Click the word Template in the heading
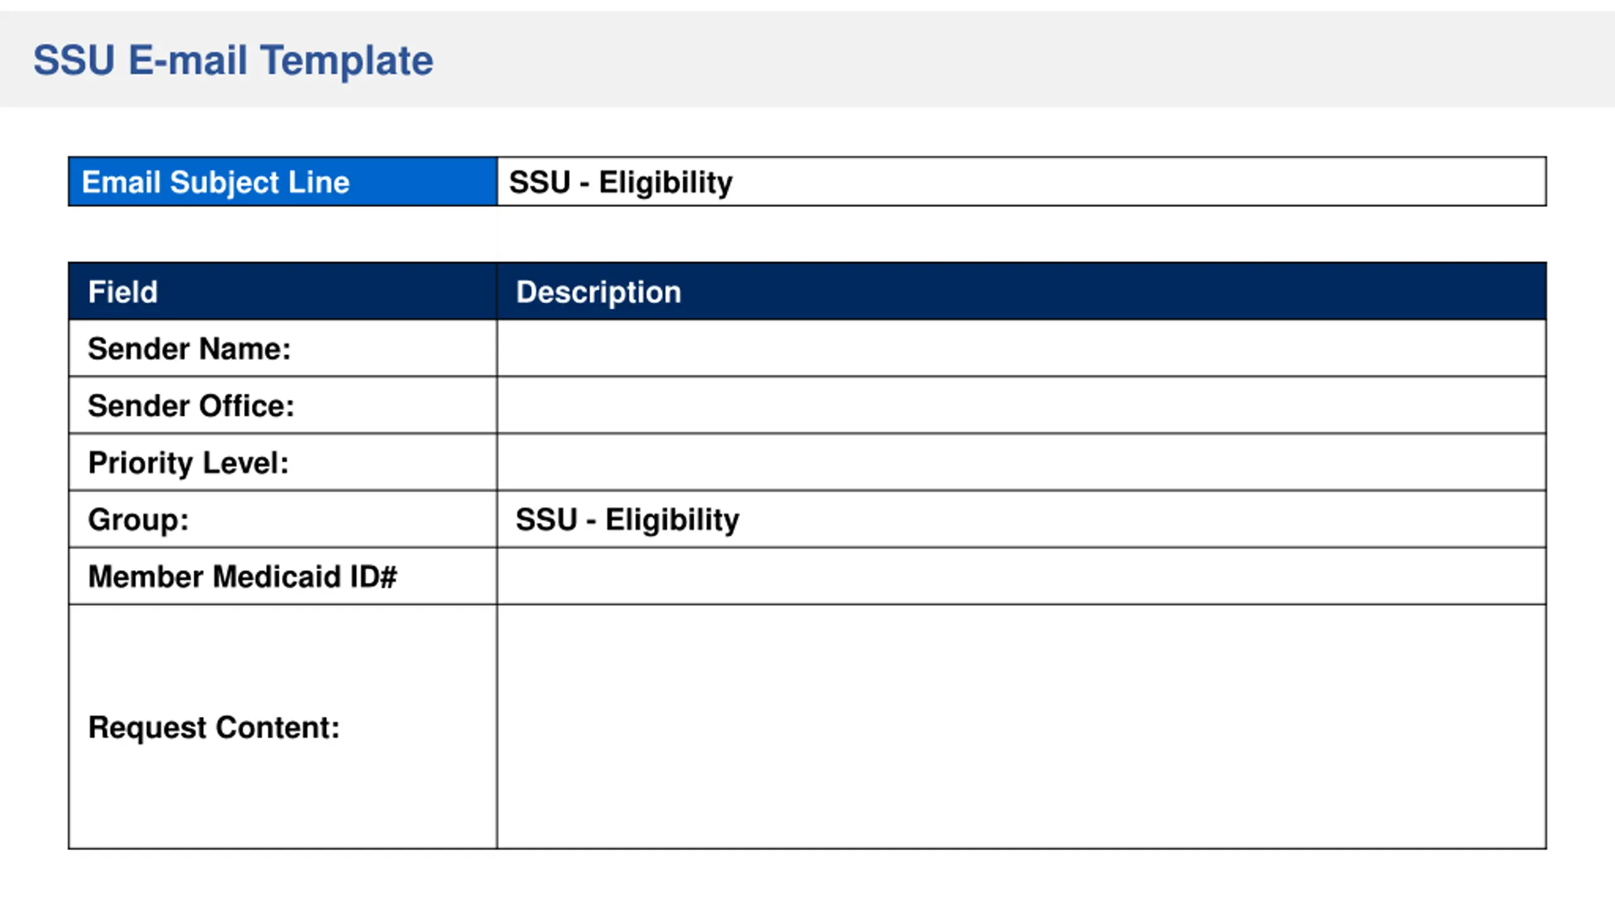This screenshot has width=1615, height=908. (x=347, y=61)
